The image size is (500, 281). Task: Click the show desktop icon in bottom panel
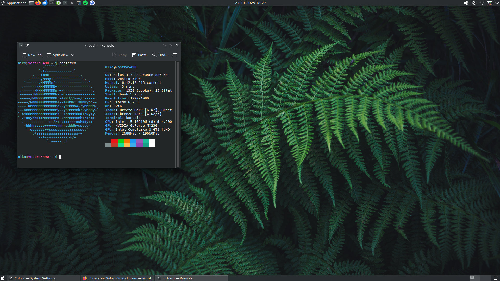click(496, 278)
